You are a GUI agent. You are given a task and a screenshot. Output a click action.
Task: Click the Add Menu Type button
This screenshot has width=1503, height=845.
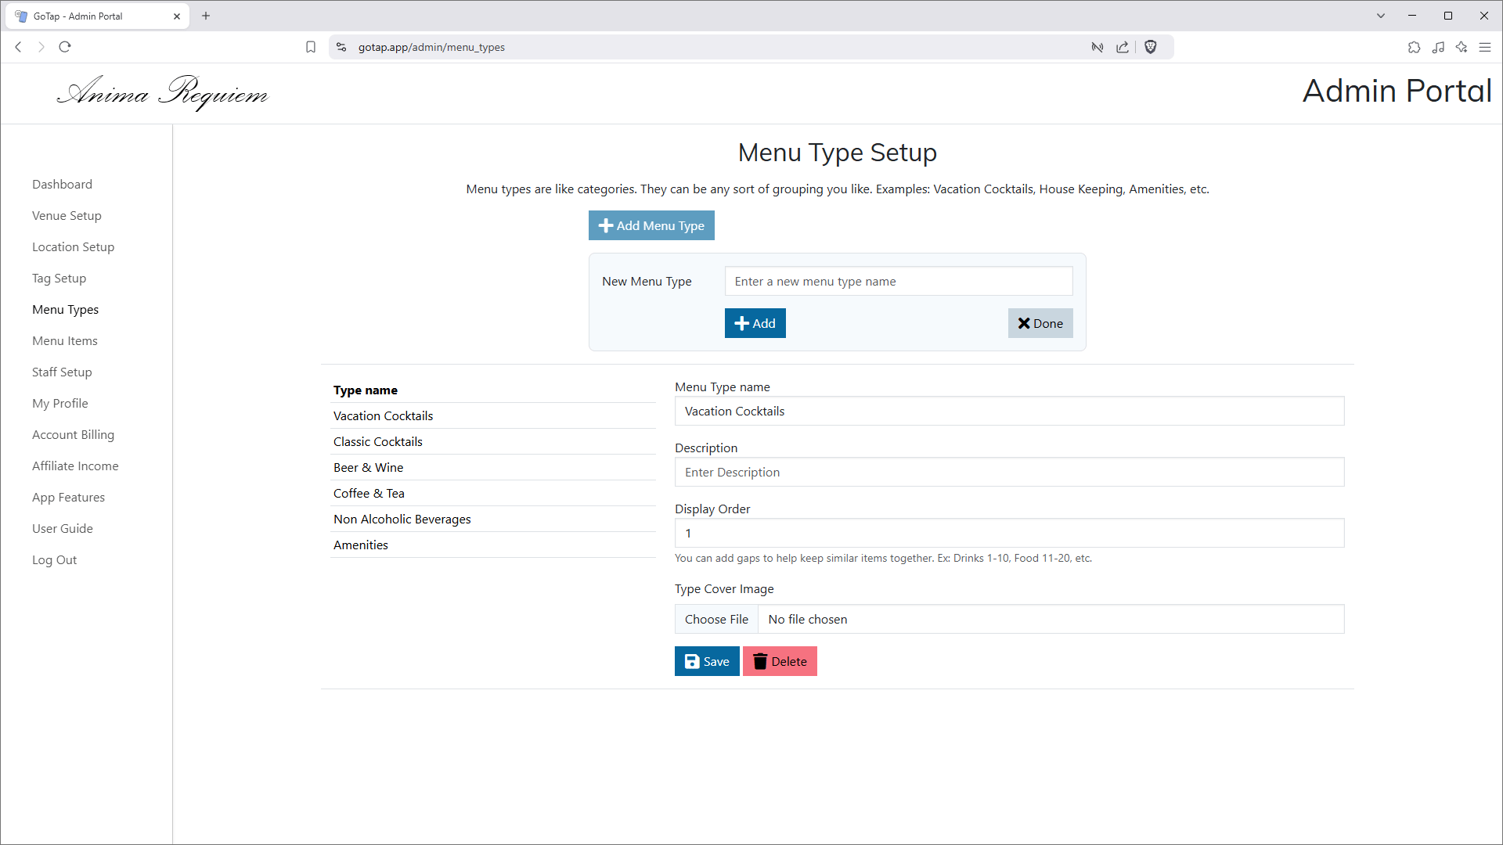[x=651, y=225]
